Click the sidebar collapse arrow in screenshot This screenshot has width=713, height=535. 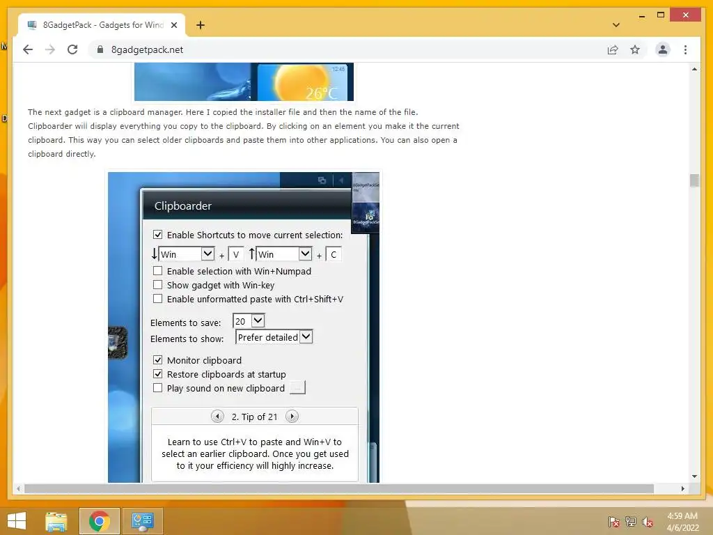(341, 180)
